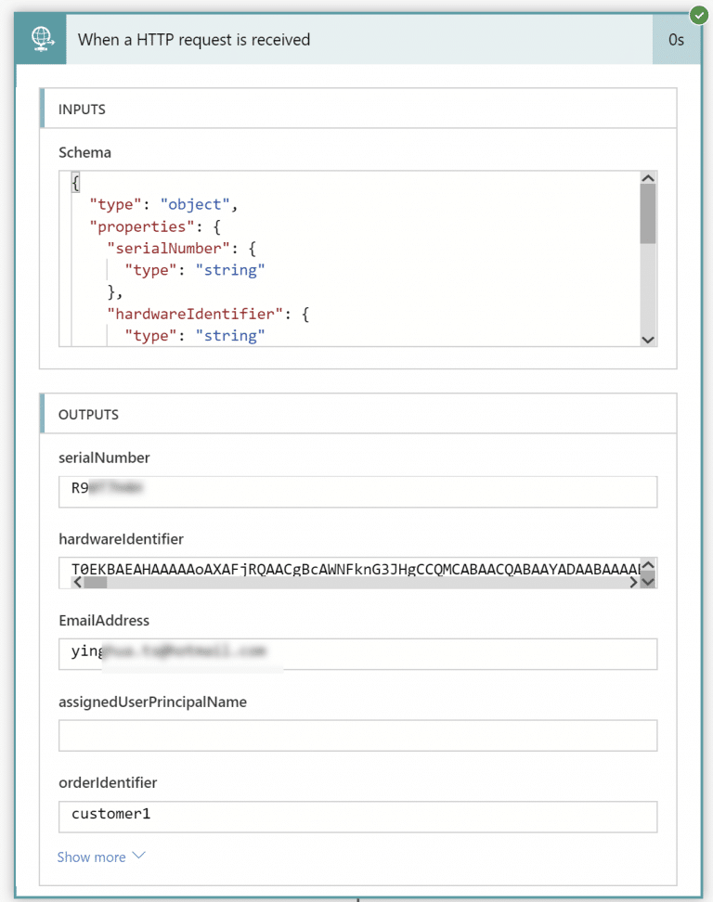This screenshot has width=713, height=902.
Task: Click the 0s run duration indicator
Action: (678, 39)
